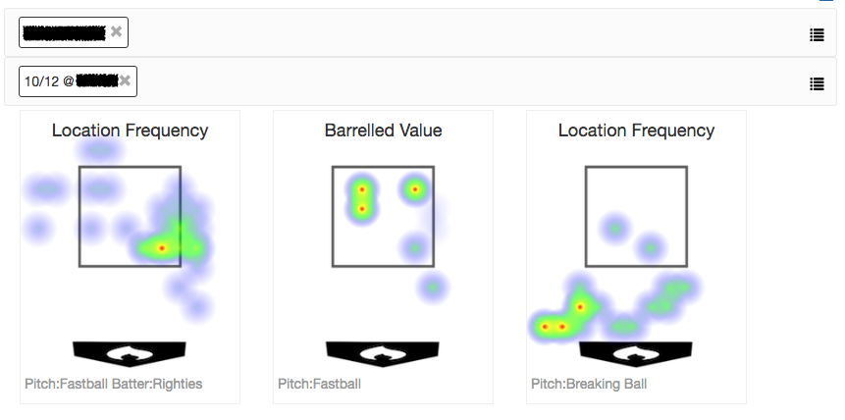Open the list icon in game row
The width and height of the screenshot is (845, 420).
tap(817, 84)
